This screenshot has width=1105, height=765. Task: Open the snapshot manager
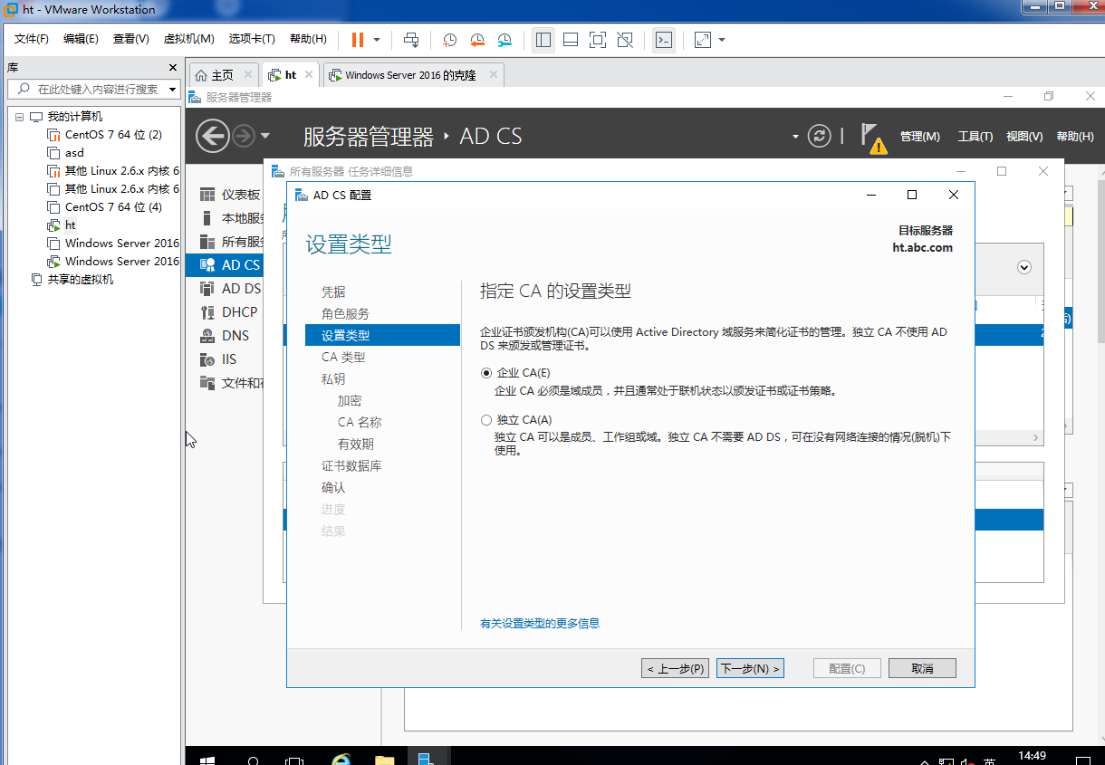pos(504,40)
